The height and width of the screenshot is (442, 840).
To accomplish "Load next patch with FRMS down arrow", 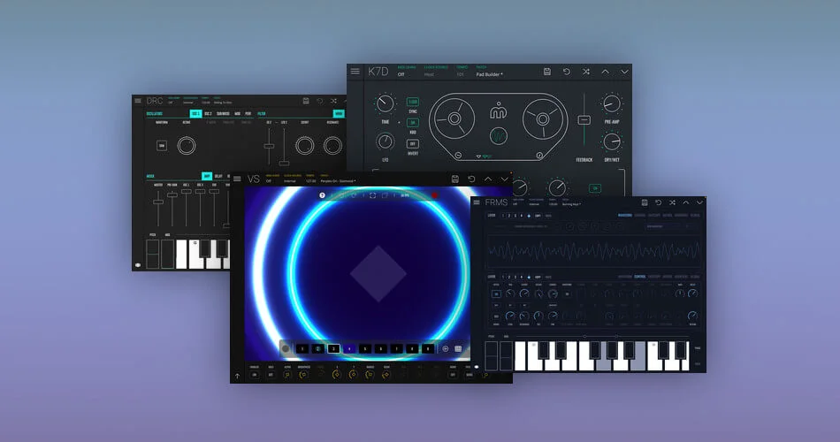I will (x=699, y=202).
